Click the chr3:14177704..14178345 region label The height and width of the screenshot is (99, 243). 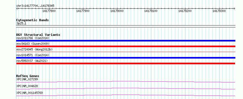(x=35, y=6)
